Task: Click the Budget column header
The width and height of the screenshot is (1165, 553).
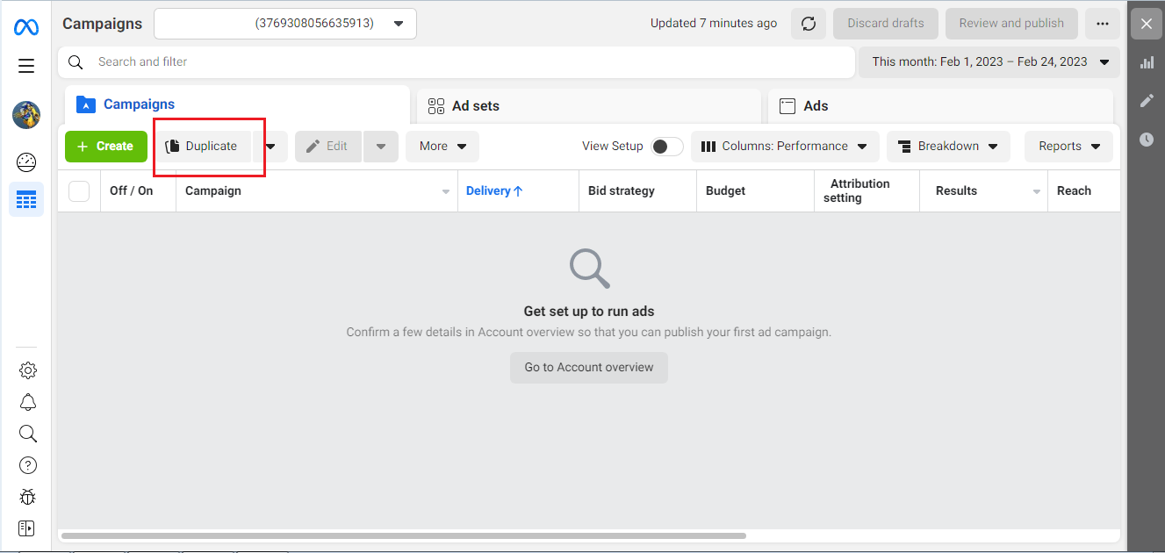Action: (x=756, y=191)
